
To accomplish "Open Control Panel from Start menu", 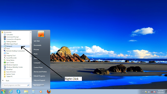I will (38, 67).
